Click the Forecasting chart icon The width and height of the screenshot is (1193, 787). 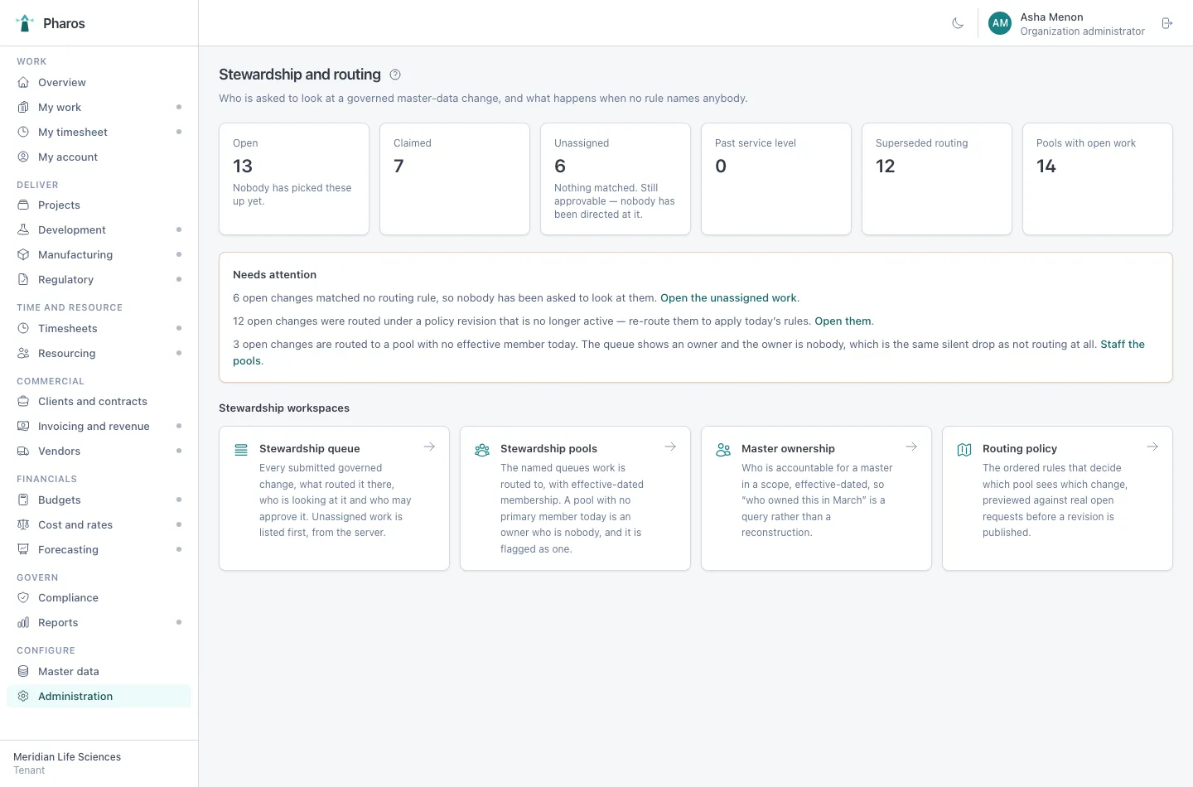point(23,549)
